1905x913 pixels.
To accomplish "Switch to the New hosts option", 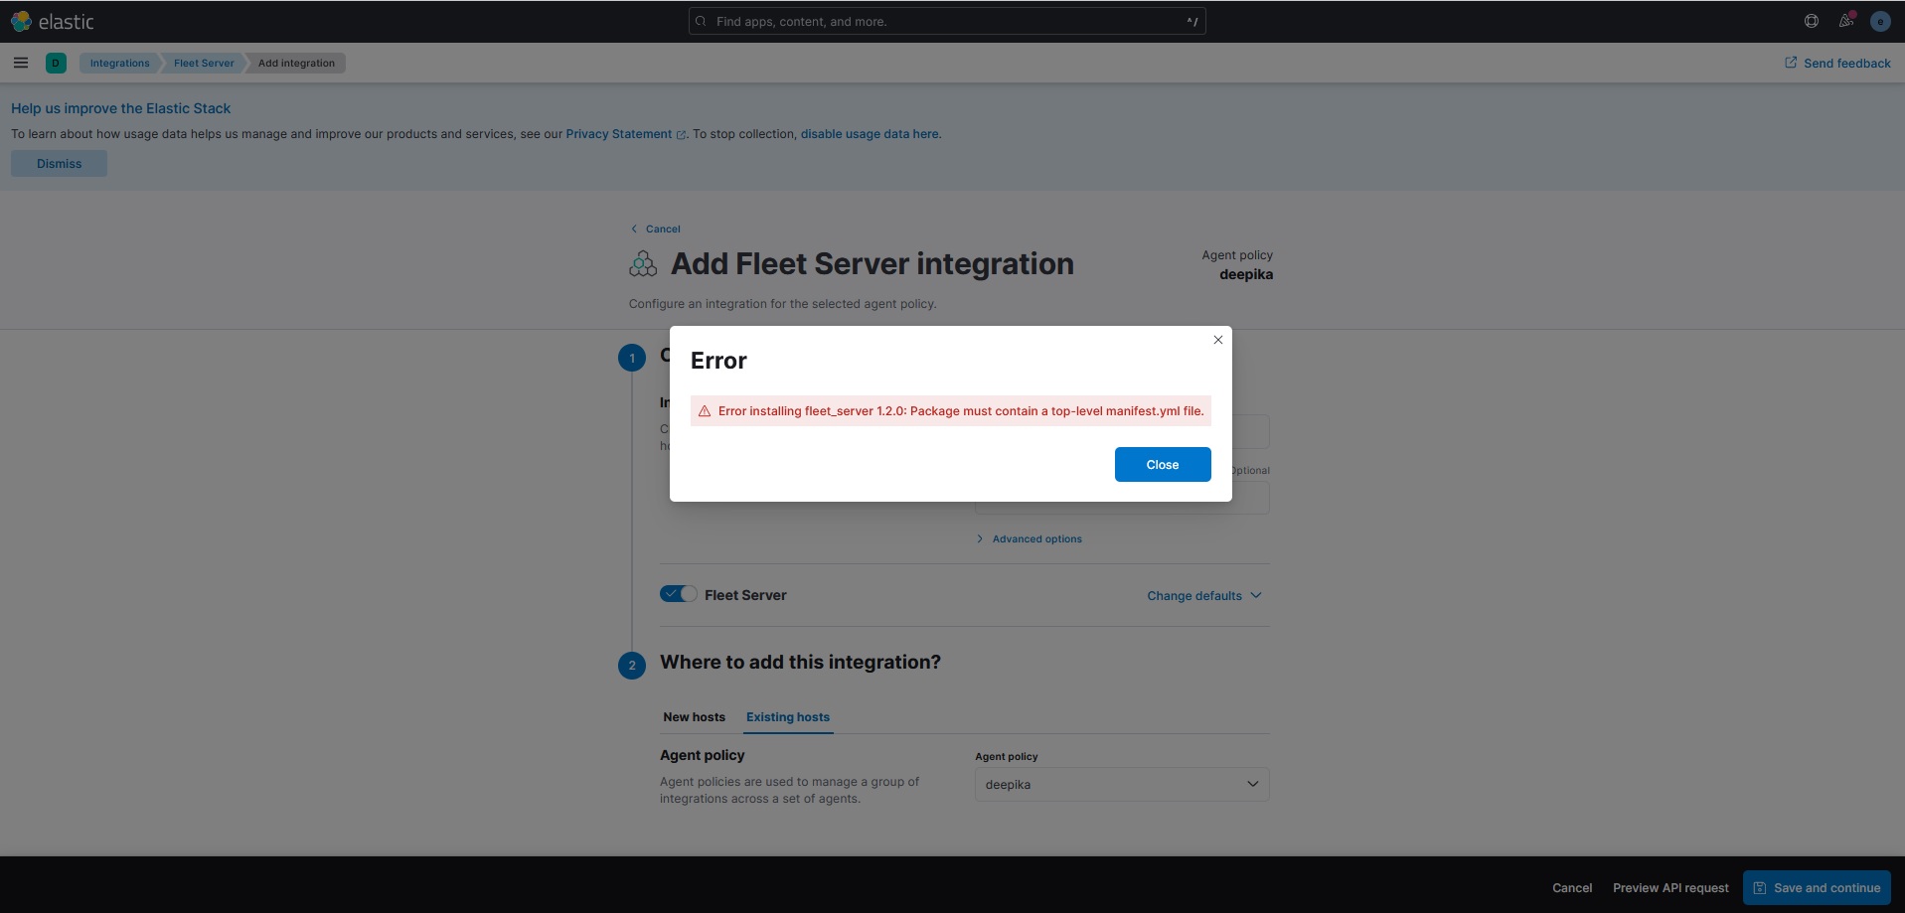I will click(693, 716).
